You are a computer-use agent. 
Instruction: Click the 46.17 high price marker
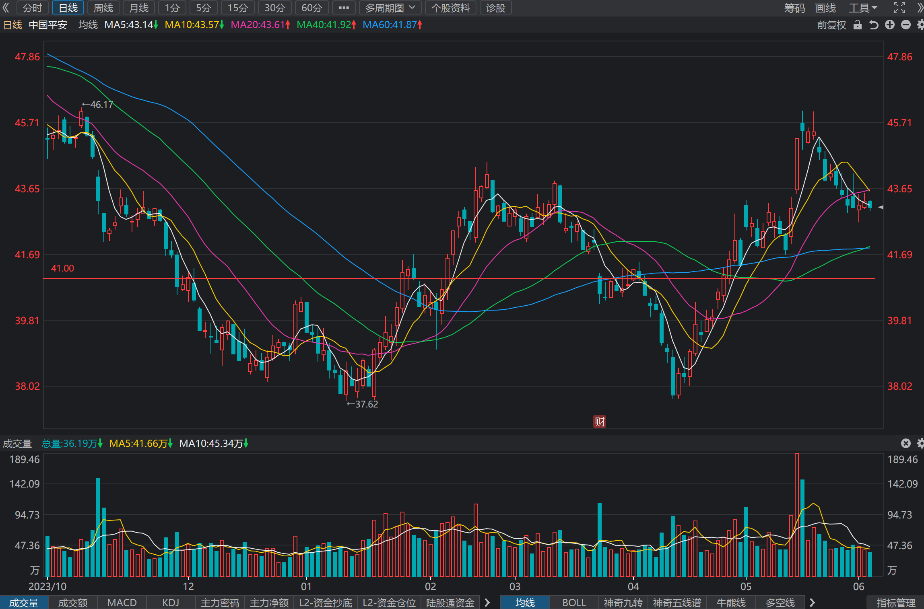coord(98,105)
